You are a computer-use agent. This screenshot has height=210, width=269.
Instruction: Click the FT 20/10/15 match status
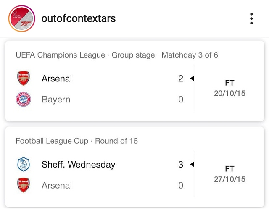point(229,88)
